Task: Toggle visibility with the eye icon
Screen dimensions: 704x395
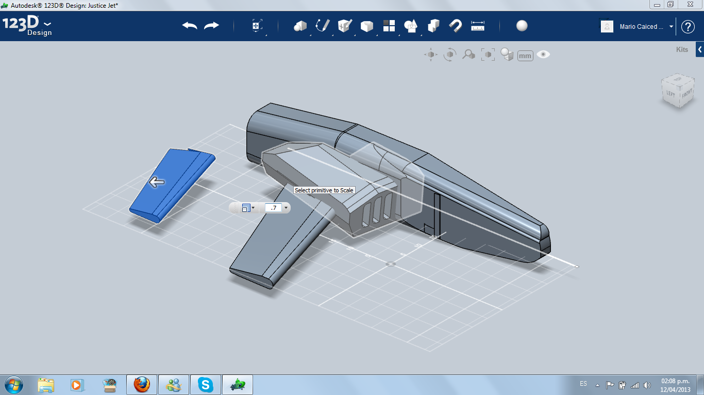Action: [543, 55]
